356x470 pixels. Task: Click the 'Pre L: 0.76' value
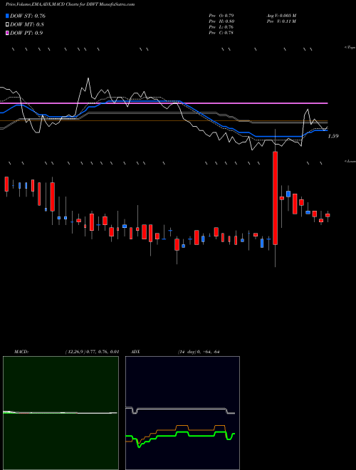221,27
